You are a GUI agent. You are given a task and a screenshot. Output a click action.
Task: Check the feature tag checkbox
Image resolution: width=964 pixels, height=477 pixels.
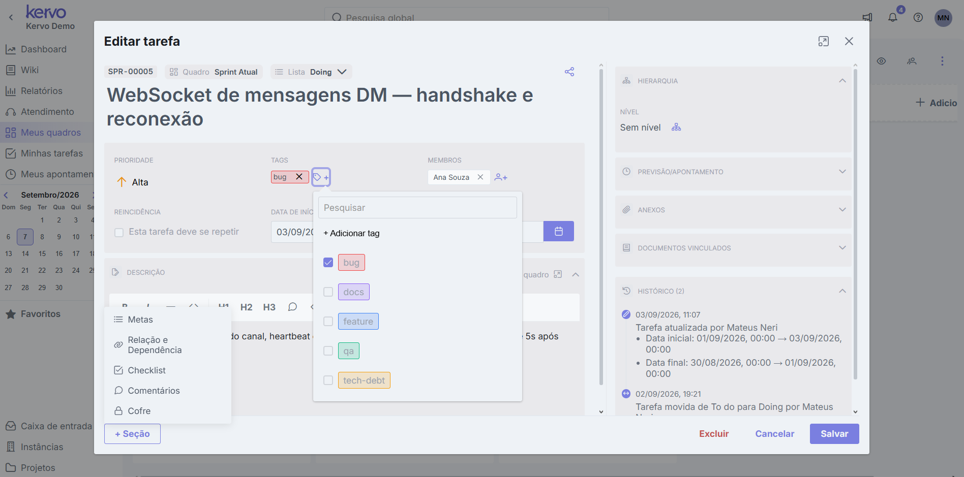click(x=328, y=322)
